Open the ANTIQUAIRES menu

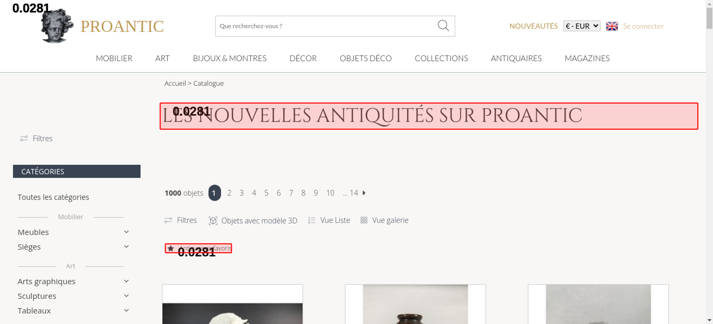pos(516,58)
